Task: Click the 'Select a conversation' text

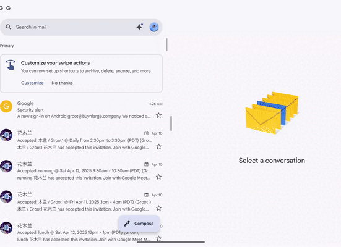Action: click(x=272, y=161)
